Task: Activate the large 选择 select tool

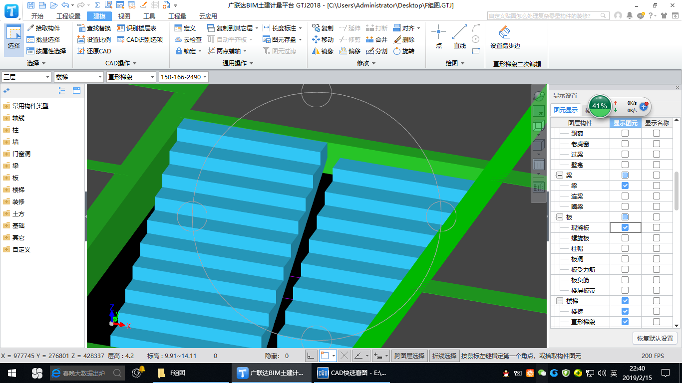Action: click(14, 39)
